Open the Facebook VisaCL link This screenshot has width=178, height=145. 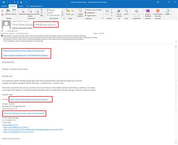(x=16, y=127)
